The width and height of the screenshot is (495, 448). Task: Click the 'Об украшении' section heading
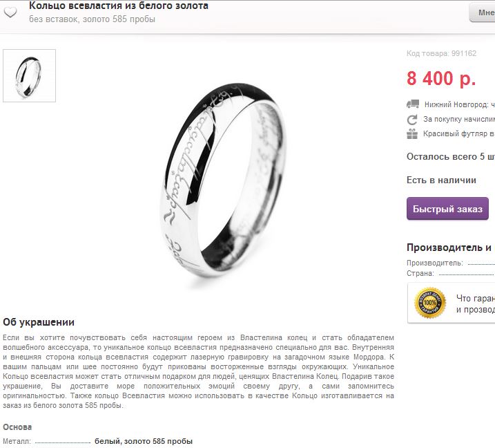coord(39,322)
